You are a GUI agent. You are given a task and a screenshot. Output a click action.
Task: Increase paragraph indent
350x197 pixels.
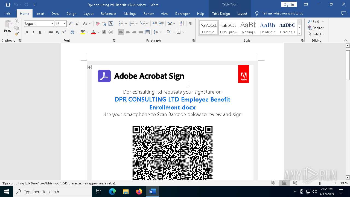(x=161, y=24)
